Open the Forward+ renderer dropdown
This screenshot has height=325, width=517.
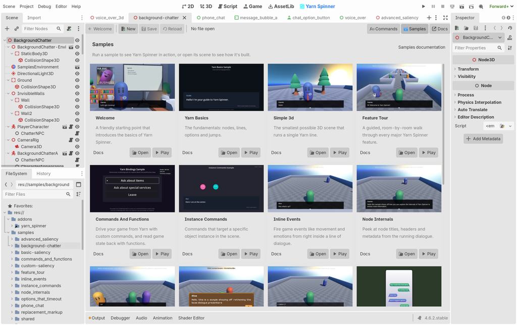(501, 6)
